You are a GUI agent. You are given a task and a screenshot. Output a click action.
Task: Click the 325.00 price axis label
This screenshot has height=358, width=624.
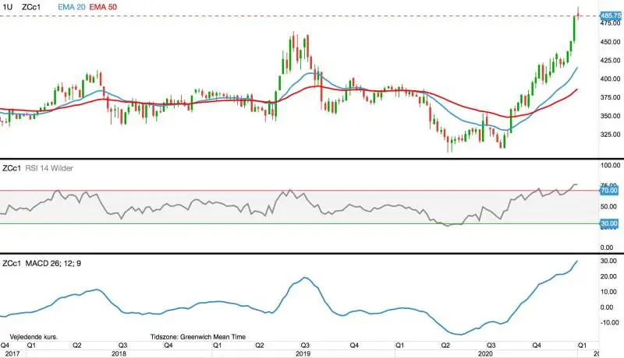pyautogui.click(x=611, y=135)
